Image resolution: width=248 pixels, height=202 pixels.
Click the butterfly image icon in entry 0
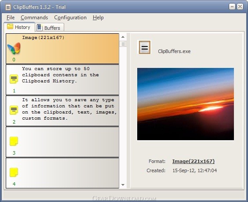pyautogui.click(x=14, y=48)
